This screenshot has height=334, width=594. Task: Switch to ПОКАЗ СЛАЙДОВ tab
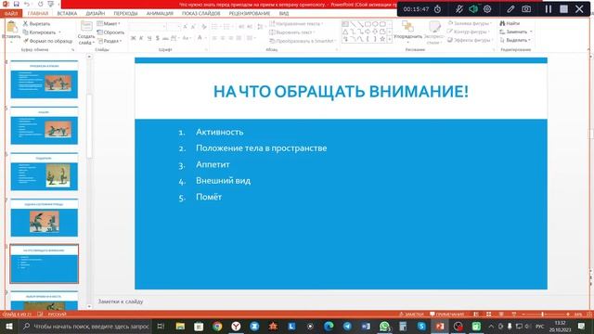point(200,13)
